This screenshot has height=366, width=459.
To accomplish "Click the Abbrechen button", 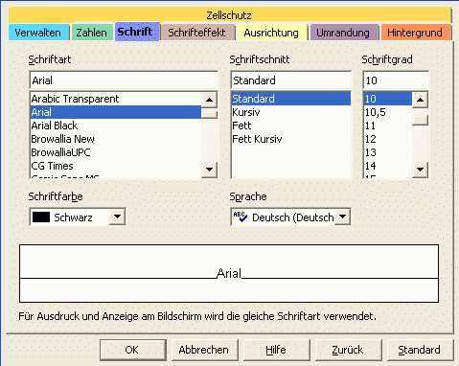I will click(x=205, y=350).
